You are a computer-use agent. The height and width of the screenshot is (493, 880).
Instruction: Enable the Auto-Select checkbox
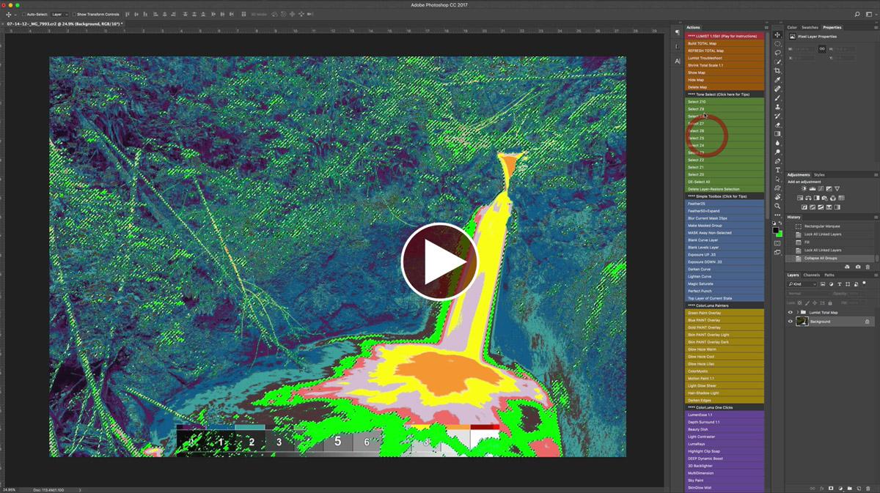23,14
